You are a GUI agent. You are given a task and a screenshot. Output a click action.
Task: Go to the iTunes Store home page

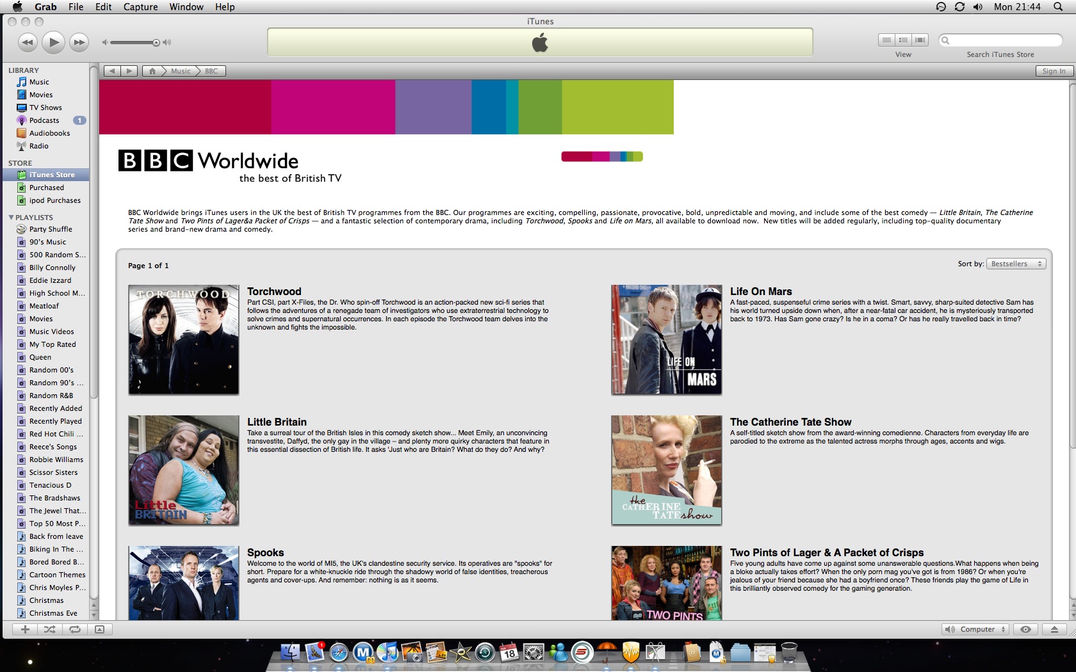coord(152,71)
